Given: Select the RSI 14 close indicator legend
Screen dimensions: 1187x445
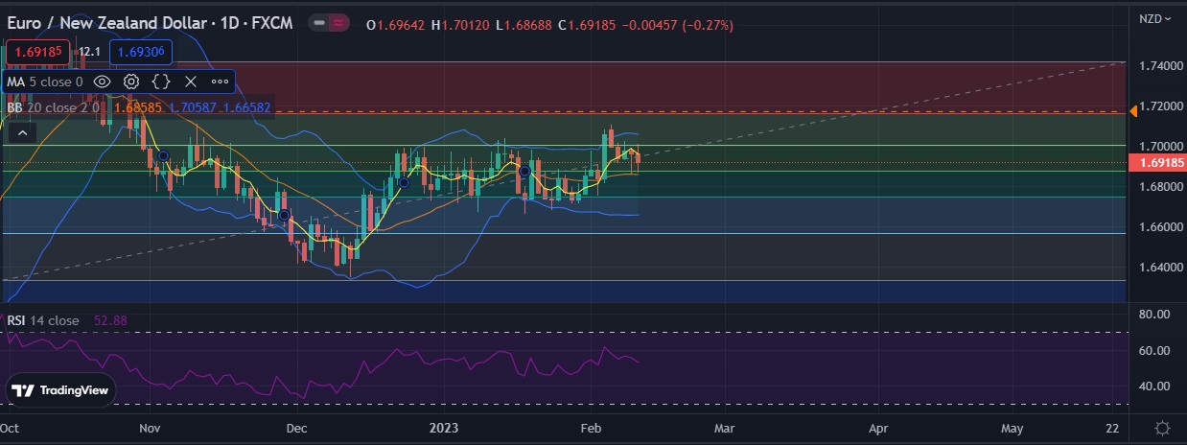Looking at the screenshot, I should [43, 320].
